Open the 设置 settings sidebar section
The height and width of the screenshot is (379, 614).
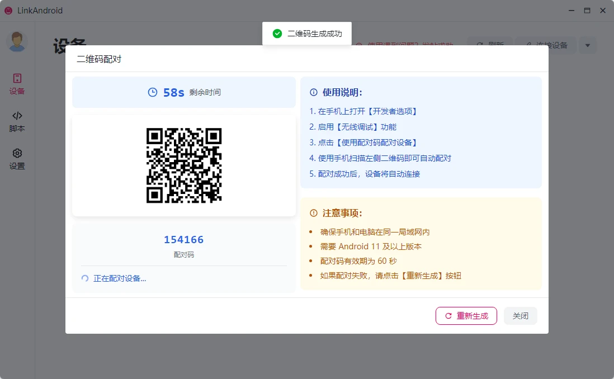click(x=17, y=159)
